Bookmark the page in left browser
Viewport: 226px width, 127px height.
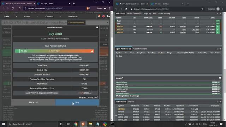(x=19, y=8)
